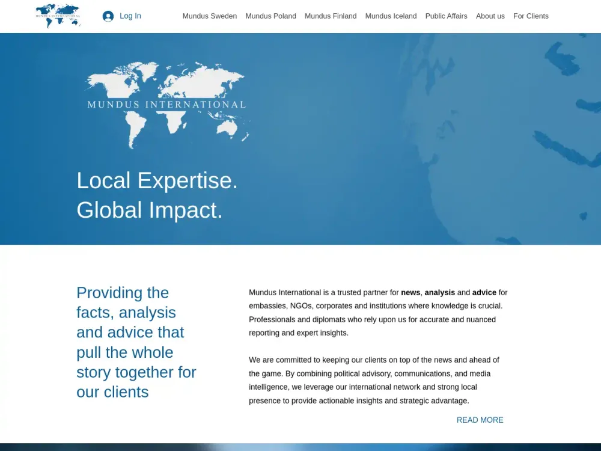Click the blue intro heading about facts and analysis
The width and height of the screenshot is (601, 451).
click(136, 342)
